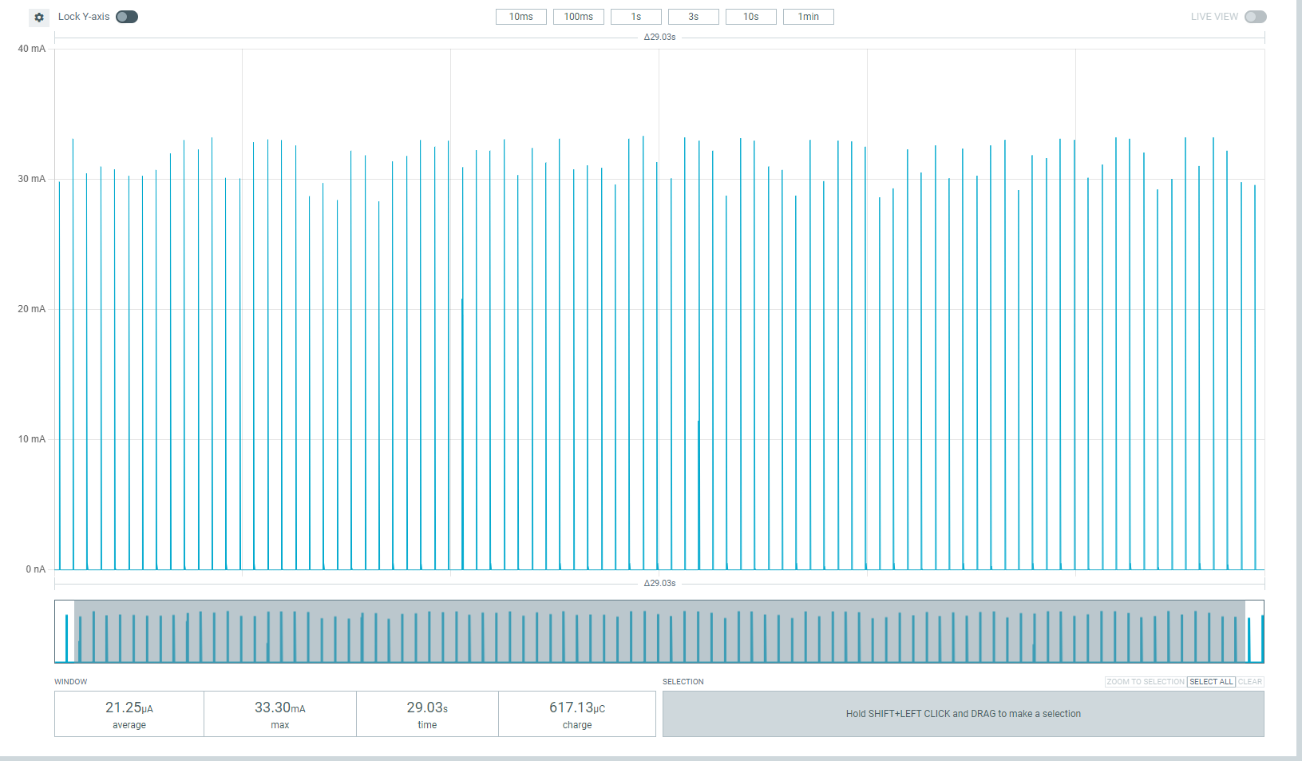This screenshot has height=761, width=1302.
Task: Click the 0 nA axis label
Action: click(36, 569)
